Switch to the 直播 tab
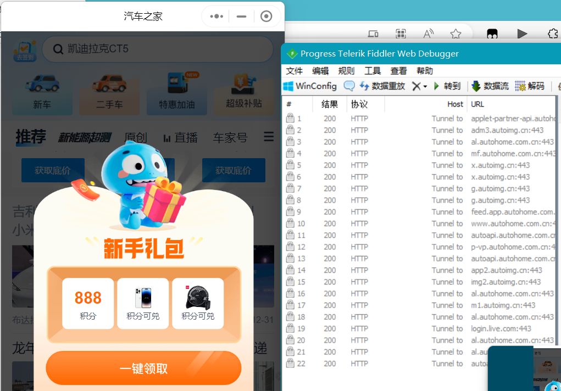561x391 pixels. [180, 138]
